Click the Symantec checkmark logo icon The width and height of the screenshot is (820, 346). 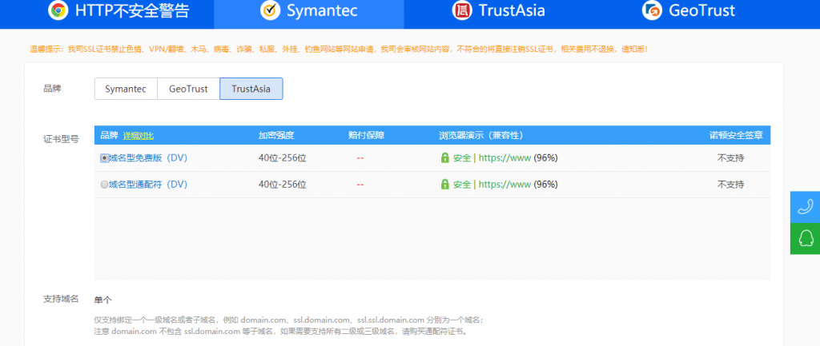click(271, 10)
